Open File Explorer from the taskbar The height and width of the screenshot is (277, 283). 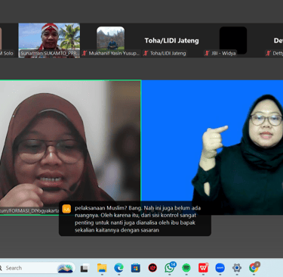[102, 268]
